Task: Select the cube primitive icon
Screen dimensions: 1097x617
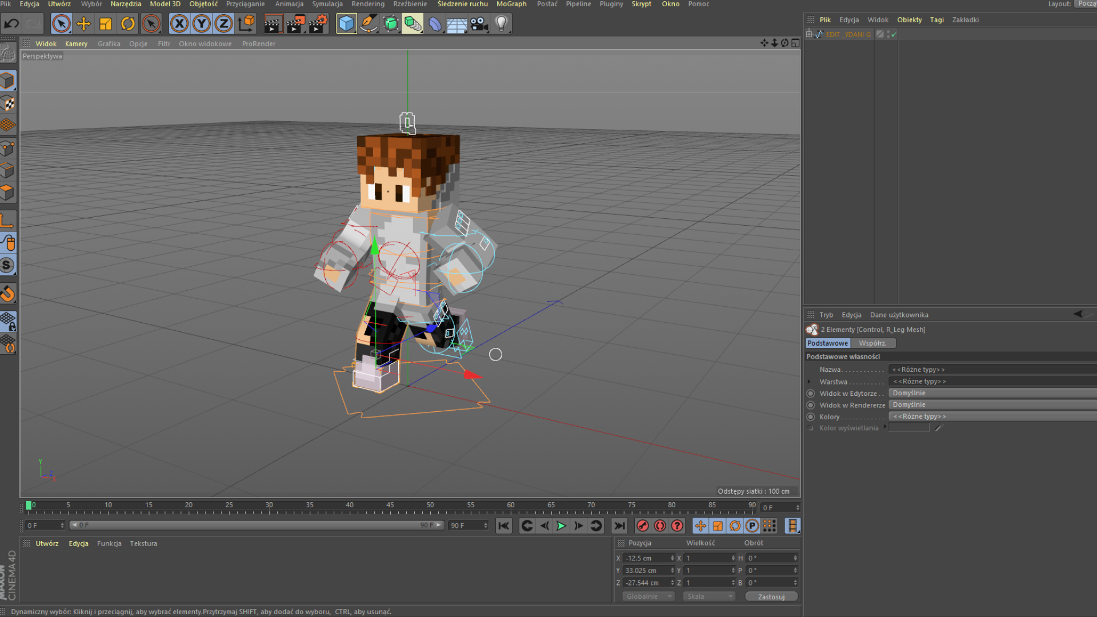Action: tap(346, 23)
